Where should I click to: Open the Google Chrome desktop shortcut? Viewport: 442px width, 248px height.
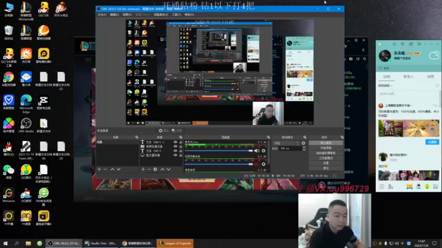click(8, 79)
